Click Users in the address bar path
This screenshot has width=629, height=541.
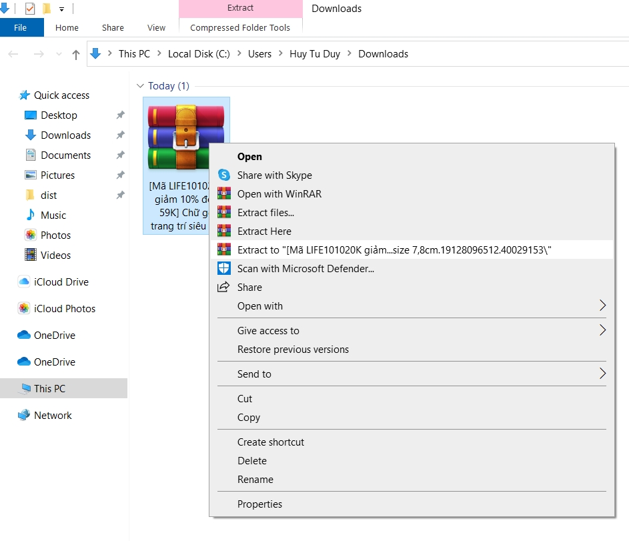[x=259, y=54]
